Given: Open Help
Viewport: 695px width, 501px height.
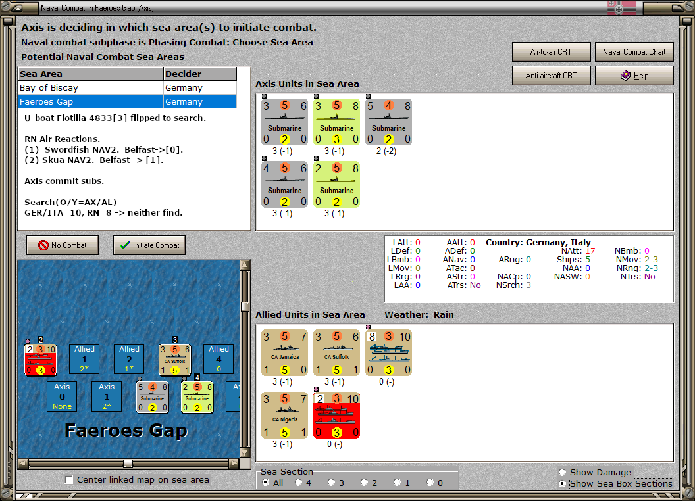Looking at the screenshot, I should [x=634, y=76].
